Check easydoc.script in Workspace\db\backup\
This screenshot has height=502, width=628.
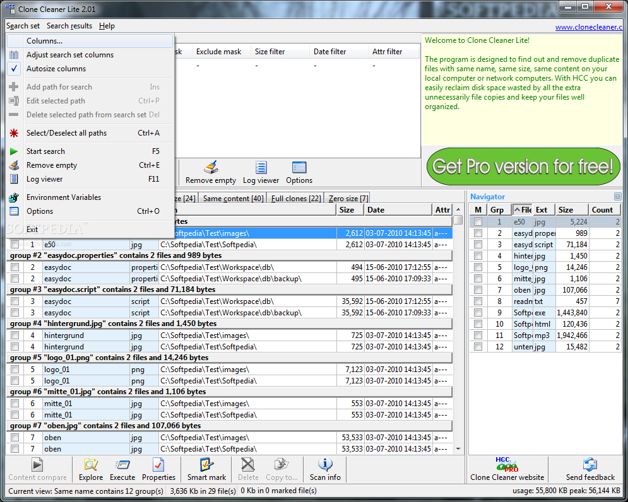pyautogui.click(x=15, y=313)
